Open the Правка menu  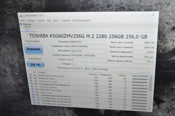[x=31, y=21]
